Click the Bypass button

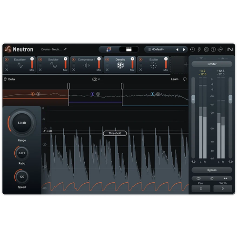click(x=212, y=170)
